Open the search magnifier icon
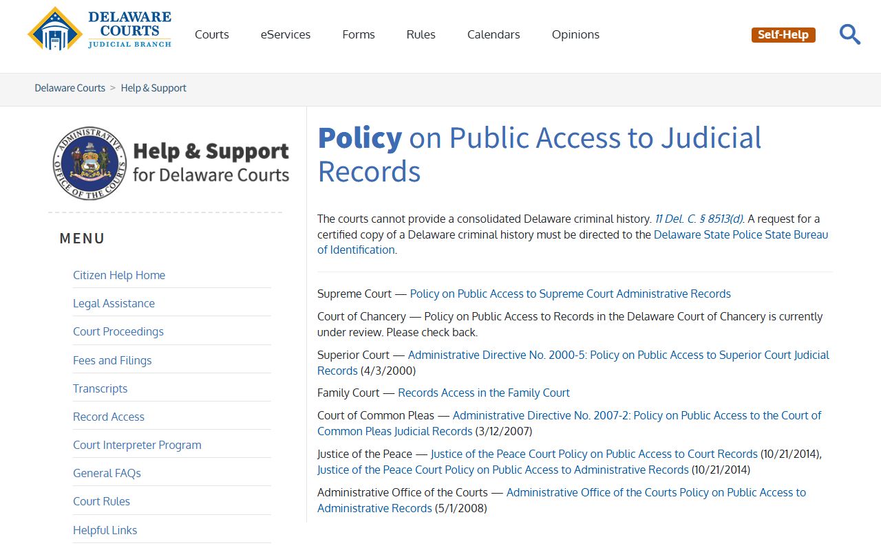The width and height of the screenshot is (881, 550). point(850,34)
